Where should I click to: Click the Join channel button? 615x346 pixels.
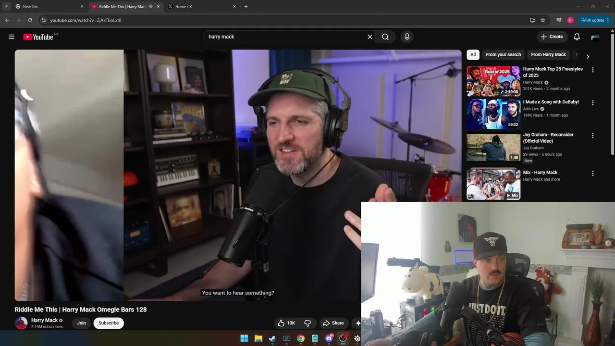click(82, 323)
